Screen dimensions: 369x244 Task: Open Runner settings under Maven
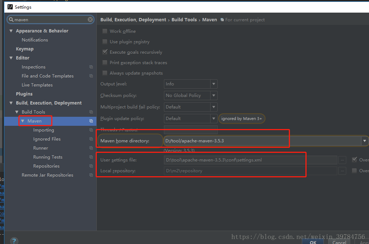click(40, 148)
